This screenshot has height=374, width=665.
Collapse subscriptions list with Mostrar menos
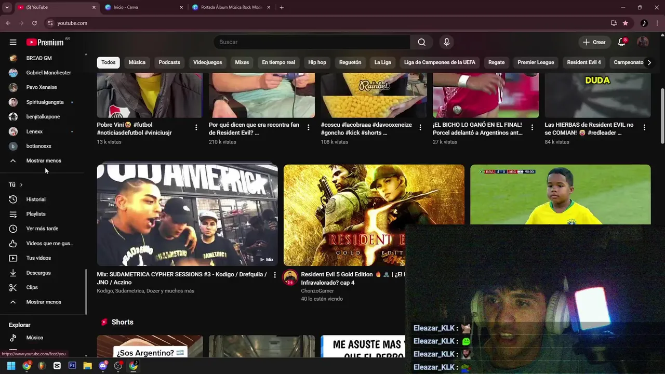(x=43, y=161)
